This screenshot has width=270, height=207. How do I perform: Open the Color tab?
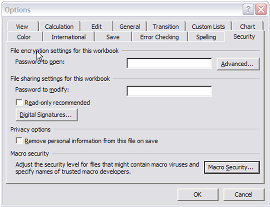coord(24,37)
